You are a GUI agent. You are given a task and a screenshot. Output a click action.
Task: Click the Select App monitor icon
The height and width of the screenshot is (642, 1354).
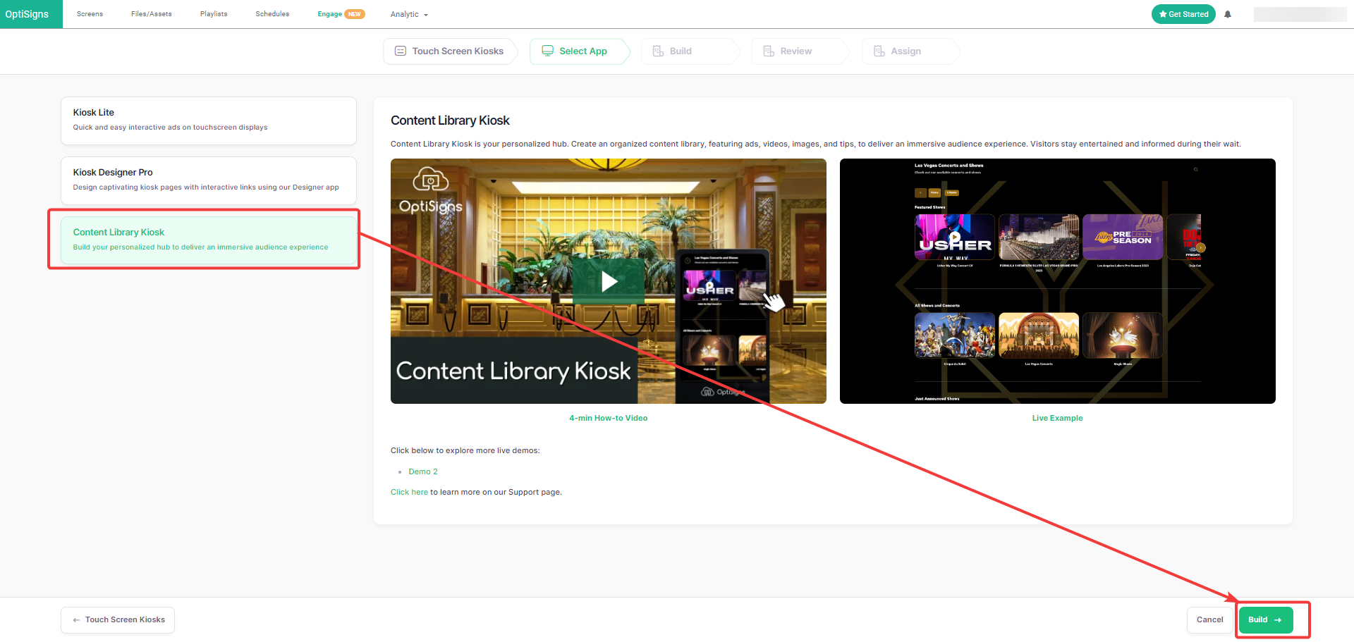547,51
